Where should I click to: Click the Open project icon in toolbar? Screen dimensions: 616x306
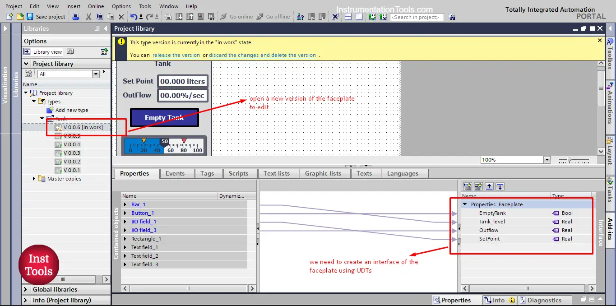(20, 17)
